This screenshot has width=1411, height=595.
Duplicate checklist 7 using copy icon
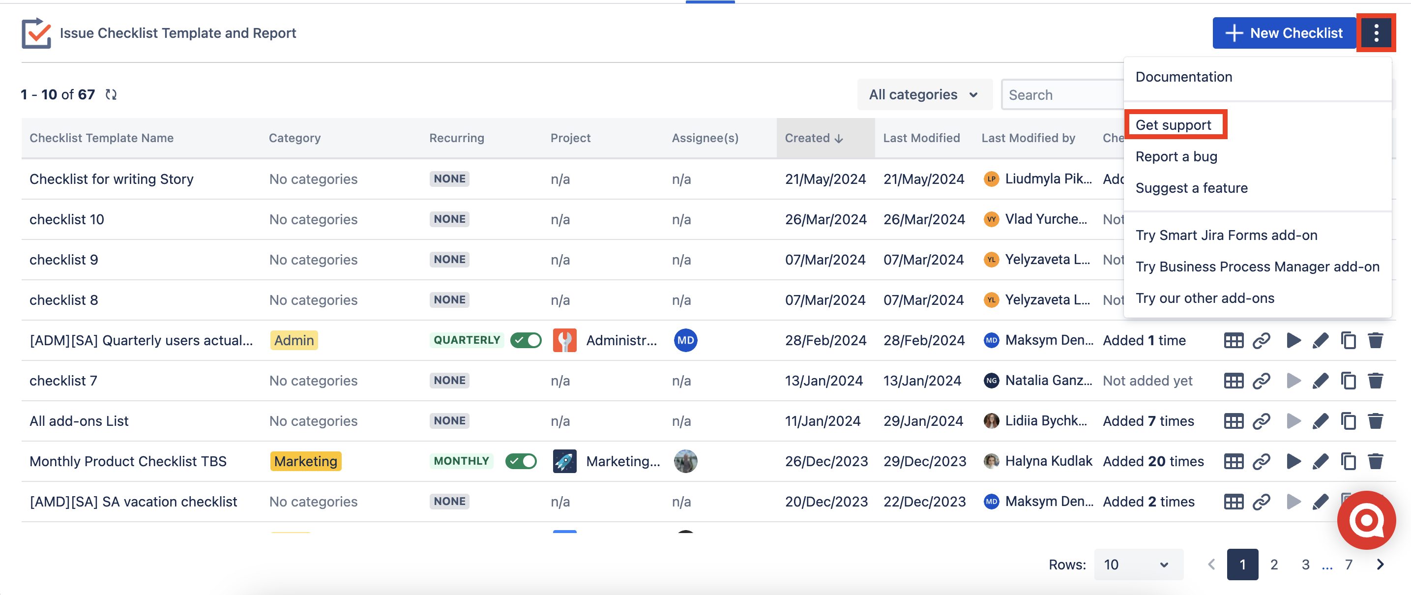[x=1348, y=381]
